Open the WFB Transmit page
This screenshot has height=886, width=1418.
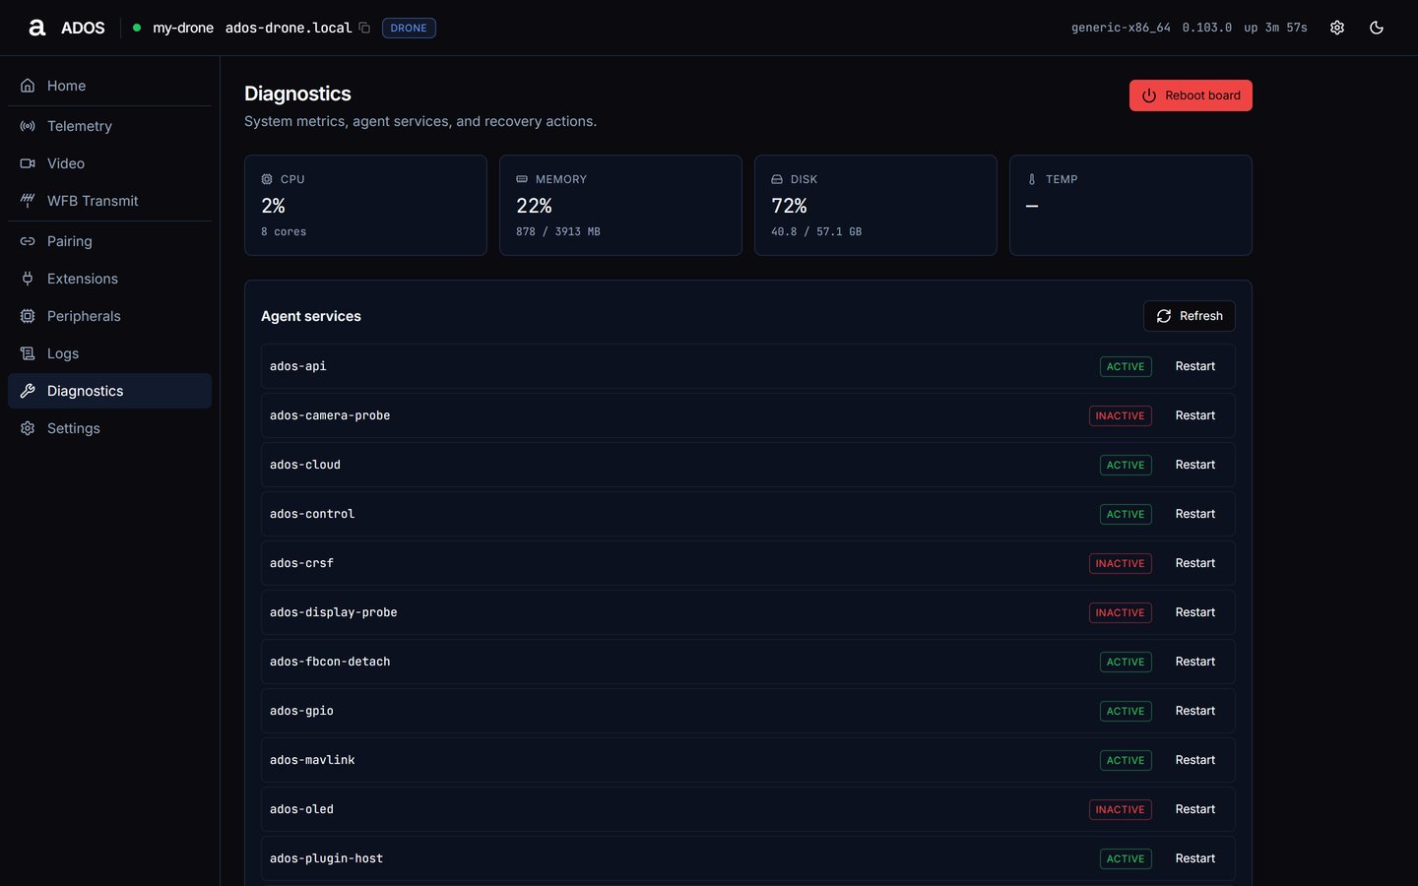coord(109,201)
